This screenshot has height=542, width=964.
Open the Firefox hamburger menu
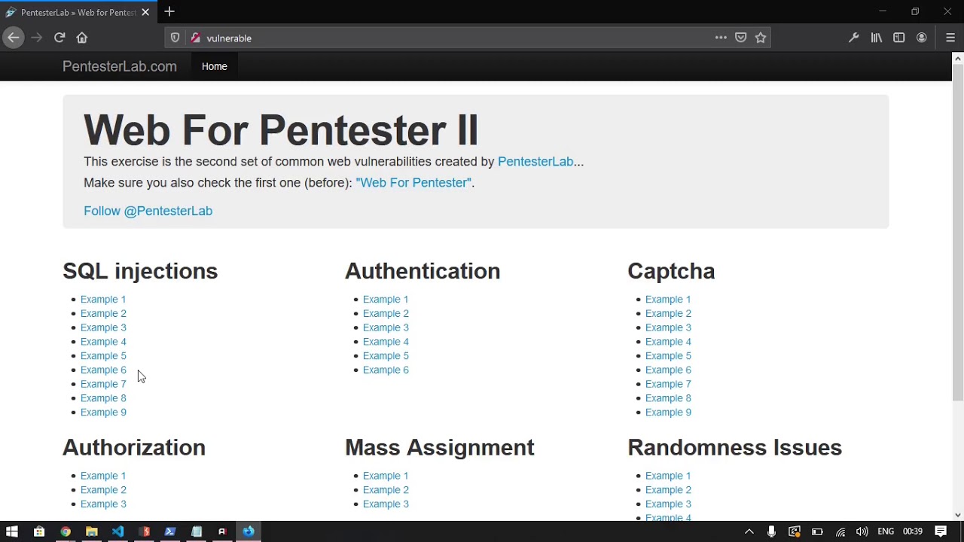(x=950, y=38)
